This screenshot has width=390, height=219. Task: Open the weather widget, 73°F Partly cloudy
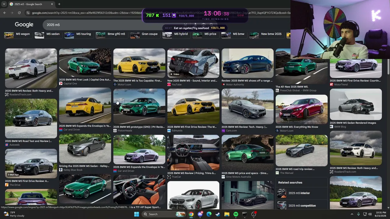[x=14, y=214]
